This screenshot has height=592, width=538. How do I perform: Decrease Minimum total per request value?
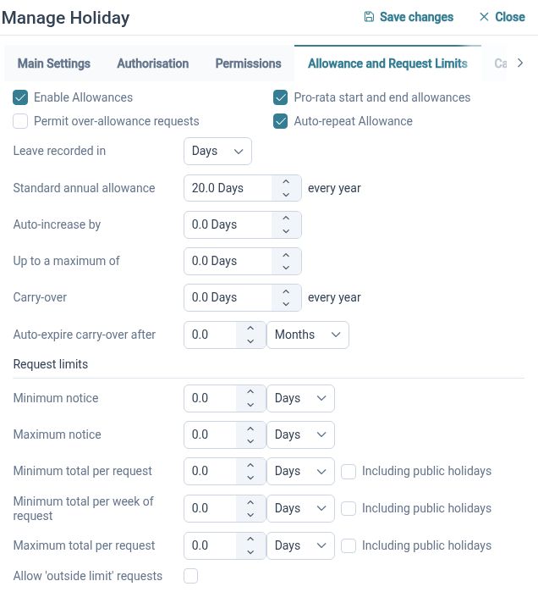point(250,478)
